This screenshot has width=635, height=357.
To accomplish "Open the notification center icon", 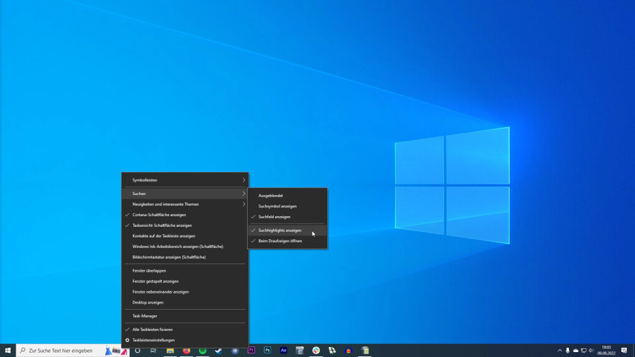I will coord(624,351).
